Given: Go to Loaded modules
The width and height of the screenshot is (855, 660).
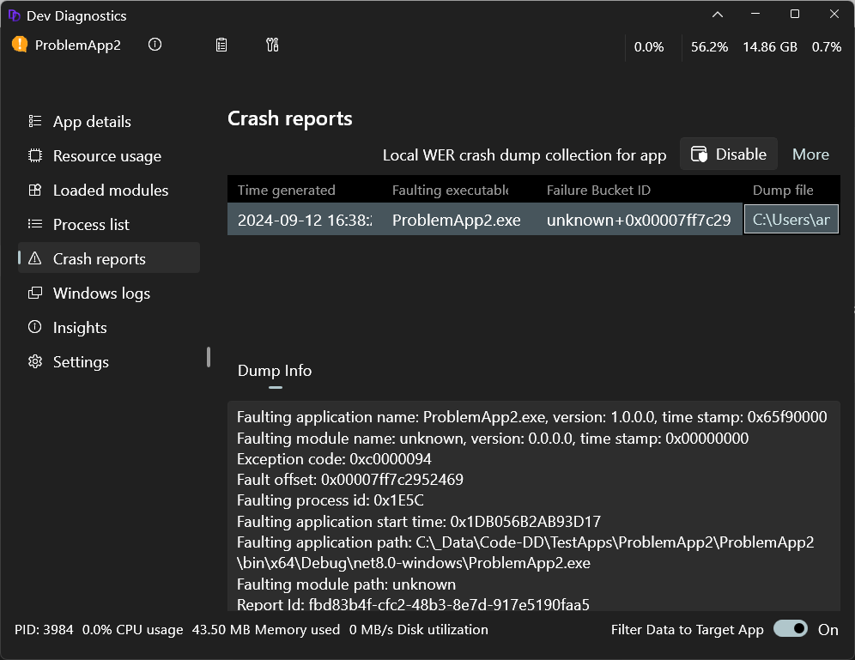Looking at the screenshot, I should [109, 190].
